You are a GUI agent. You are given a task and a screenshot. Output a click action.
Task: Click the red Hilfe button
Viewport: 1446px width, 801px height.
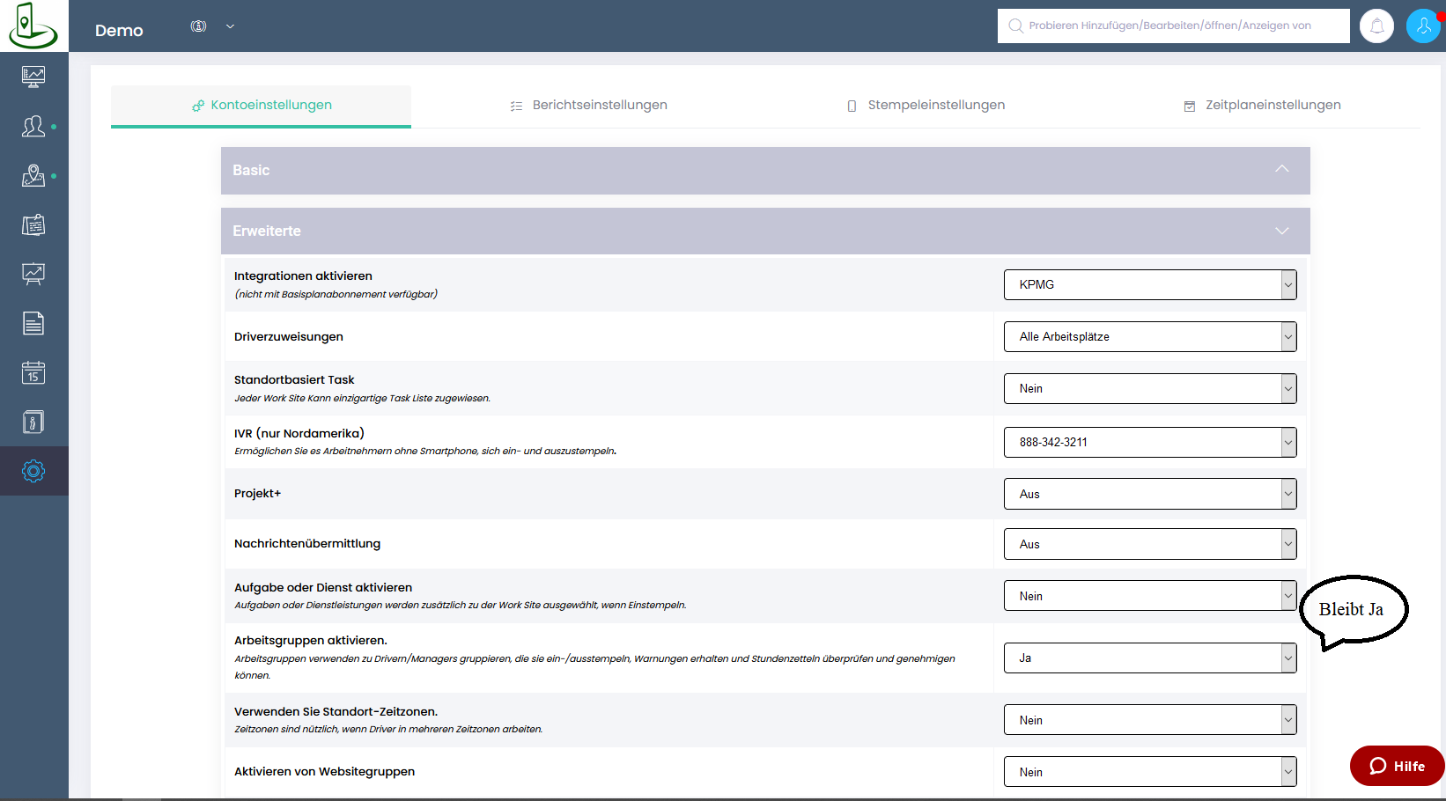pyautogui.click(x=1398, y=766)
